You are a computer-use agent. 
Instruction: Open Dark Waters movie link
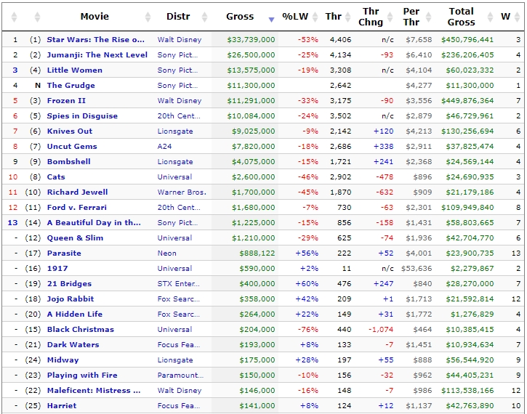(73, 345)
